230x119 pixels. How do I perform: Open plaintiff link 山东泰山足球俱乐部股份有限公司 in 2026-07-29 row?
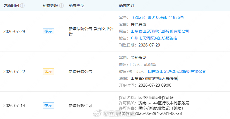click(160, 31)
